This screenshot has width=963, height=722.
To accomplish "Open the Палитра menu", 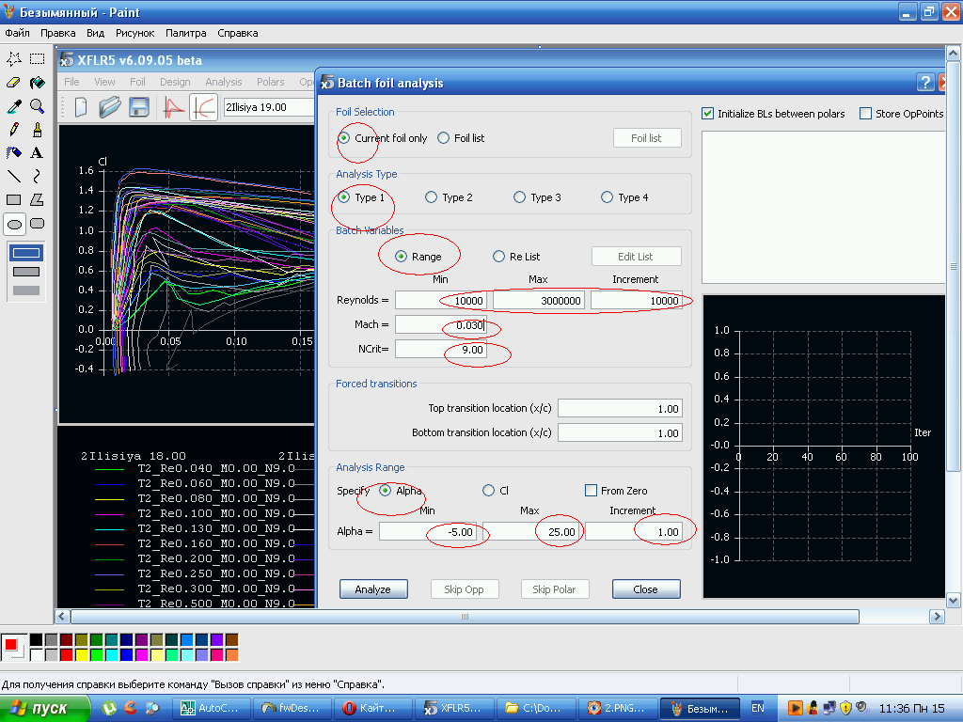I will coord(185,33).
